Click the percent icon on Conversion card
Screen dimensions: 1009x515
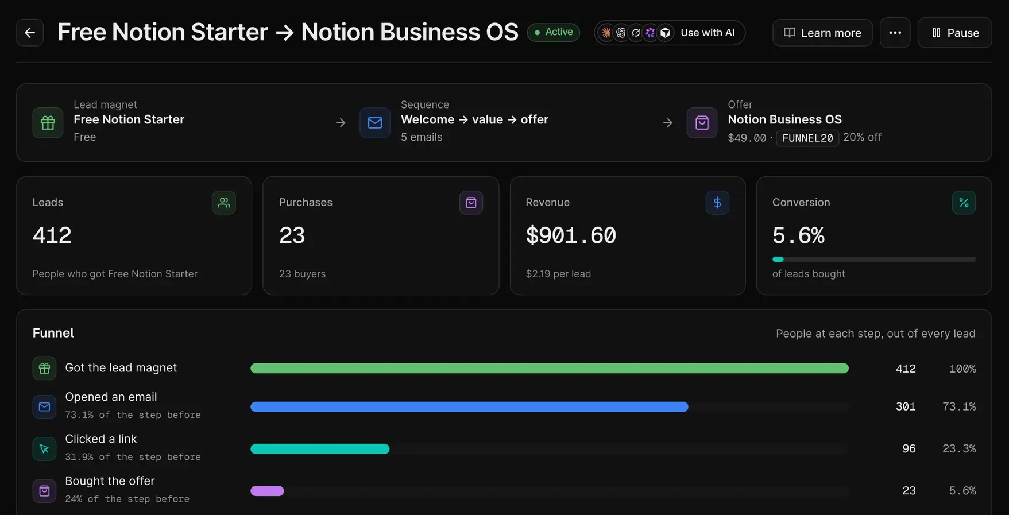964,203
